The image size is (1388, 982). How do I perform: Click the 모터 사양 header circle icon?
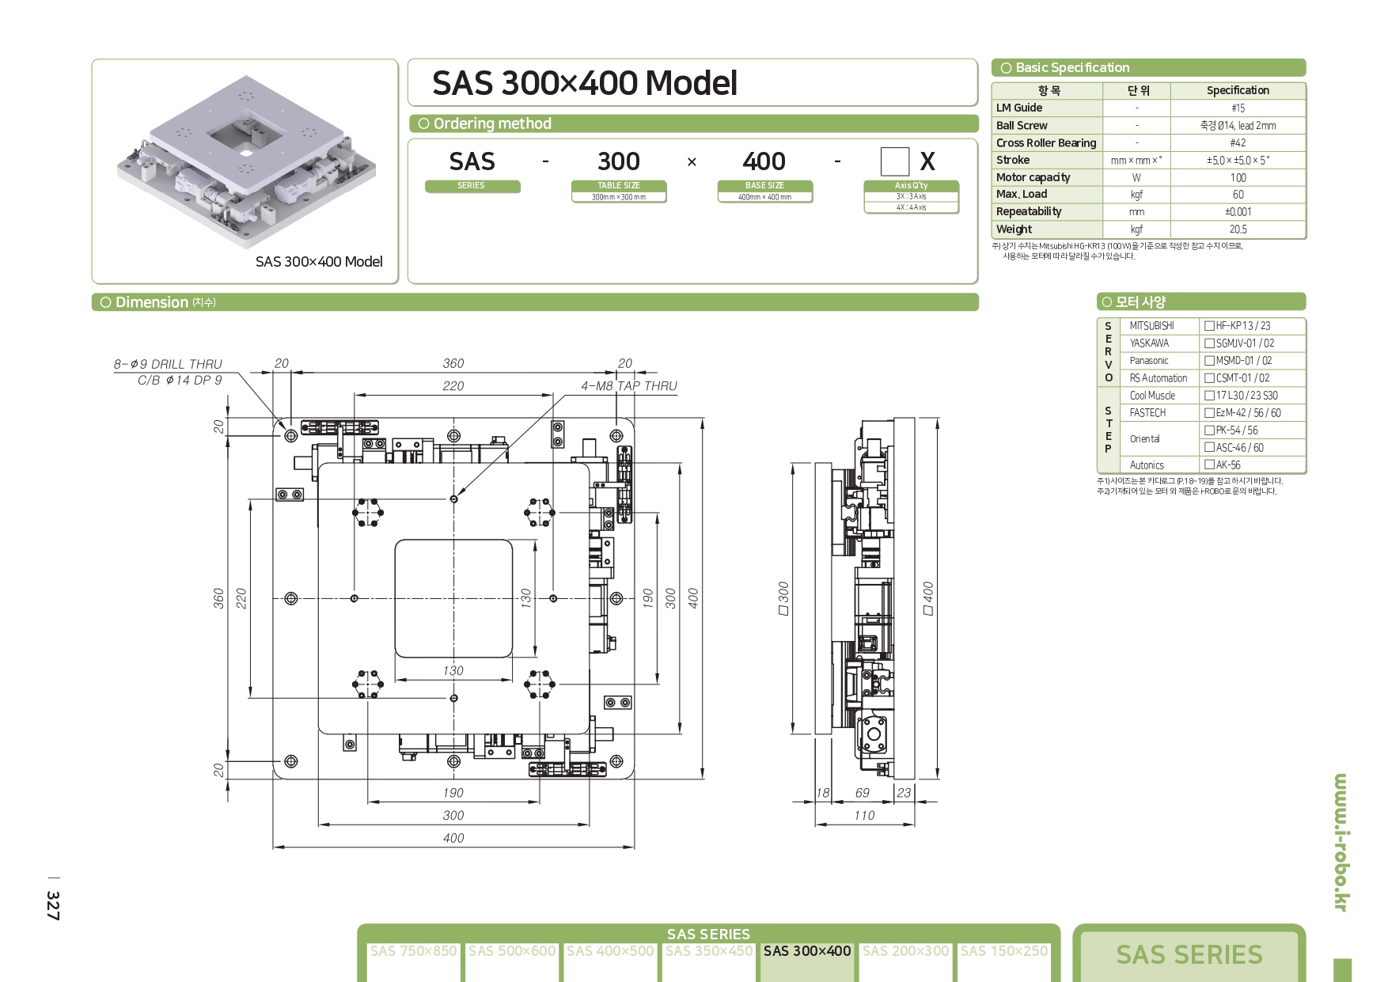point(1106,301)
